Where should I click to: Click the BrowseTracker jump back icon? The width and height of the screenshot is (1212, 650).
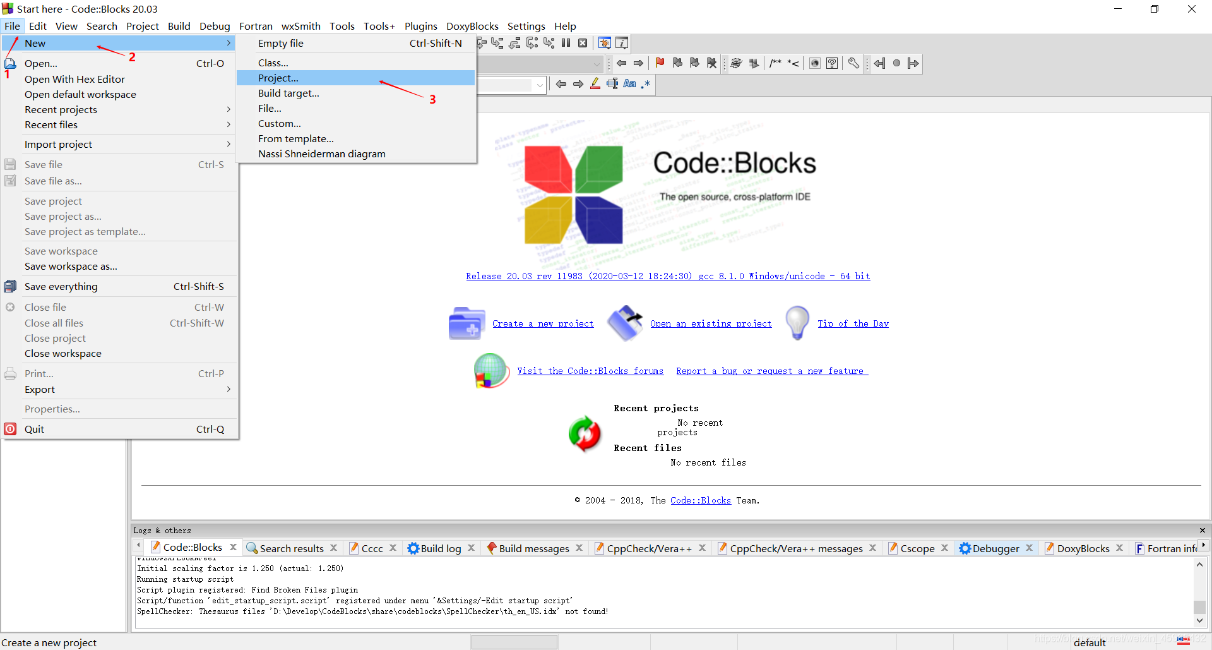pos(879,63)
